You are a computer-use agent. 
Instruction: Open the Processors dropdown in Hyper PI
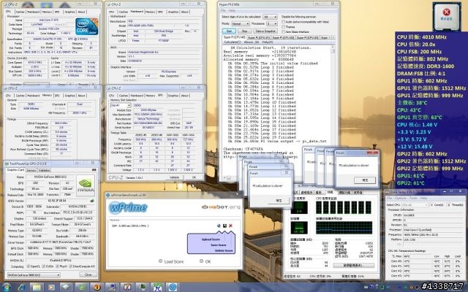pyautogui.click(x=271, y=23)
